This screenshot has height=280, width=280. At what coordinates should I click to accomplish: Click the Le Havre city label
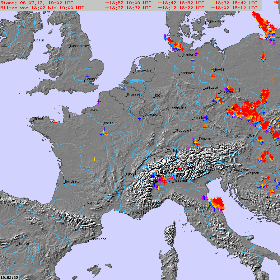90,110
